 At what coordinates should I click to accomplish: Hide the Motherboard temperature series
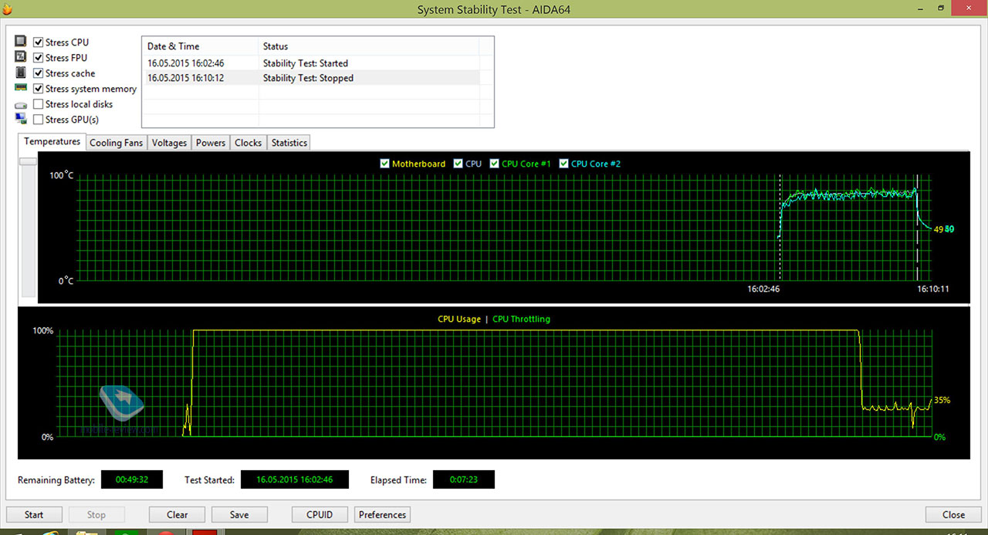(385, 164)
